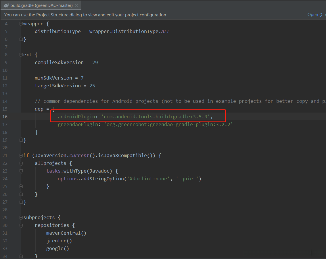Click 'dep = [' on line 15

point(45,109)
